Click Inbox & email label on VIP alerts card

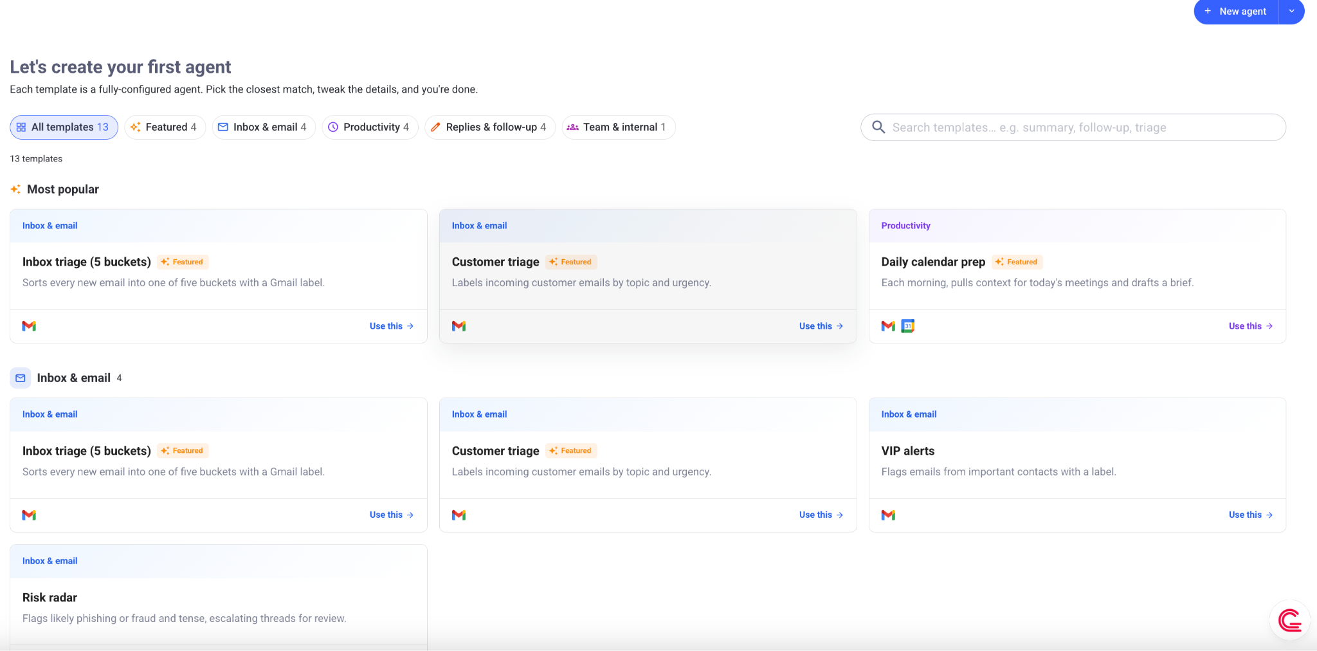pyautogui.click(x=909, y=414)
